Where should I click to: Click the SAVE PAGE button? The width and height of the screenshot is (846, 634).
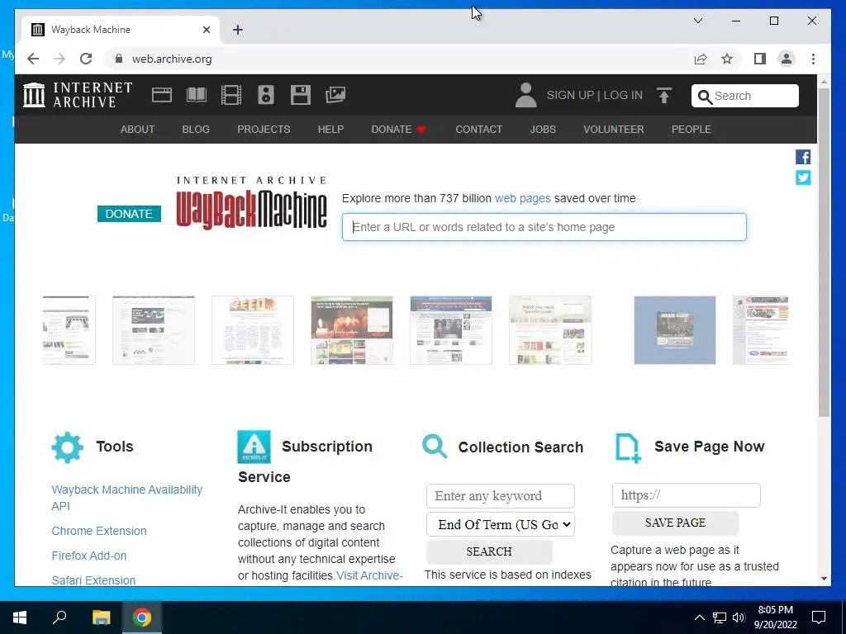(x=675, y=523)
